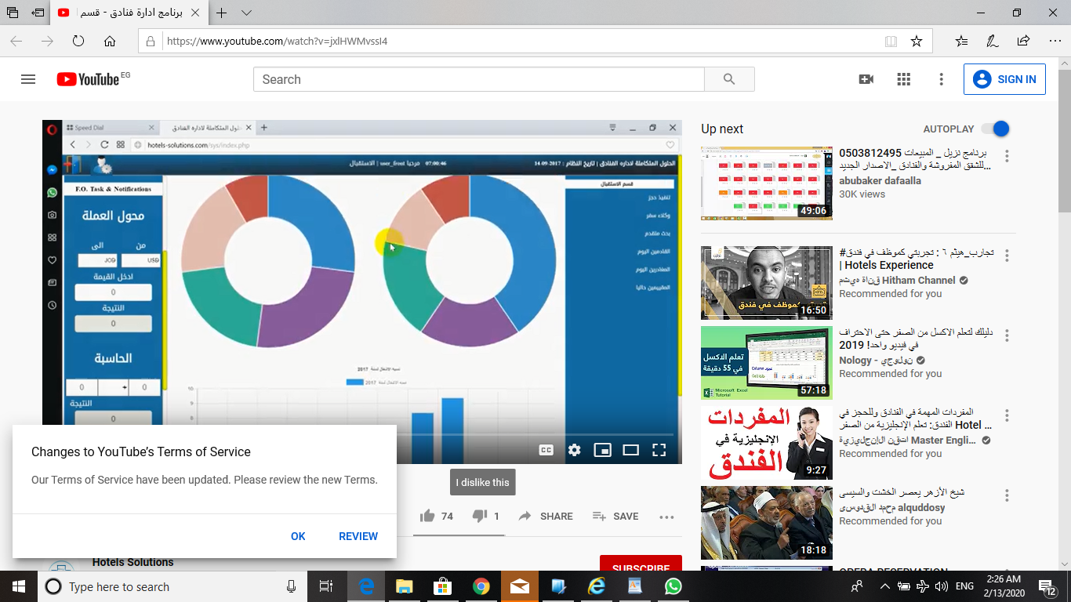1071x602 pixels.
Task: Open video settings gear
Action: point(575,450)
